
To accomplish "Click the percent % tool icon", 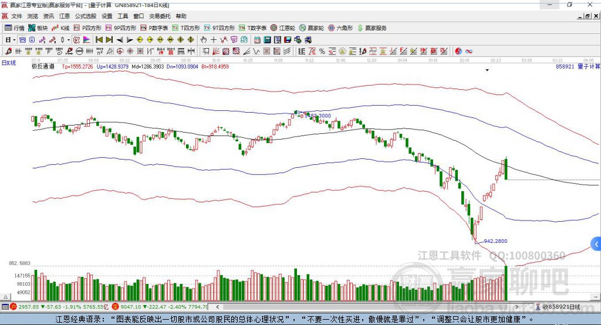I will 322,52.
